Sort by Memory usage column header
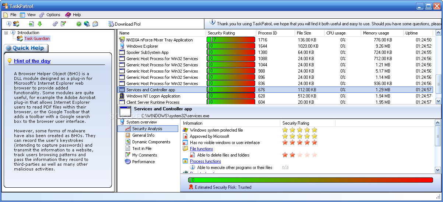 [x=382, y=33]
